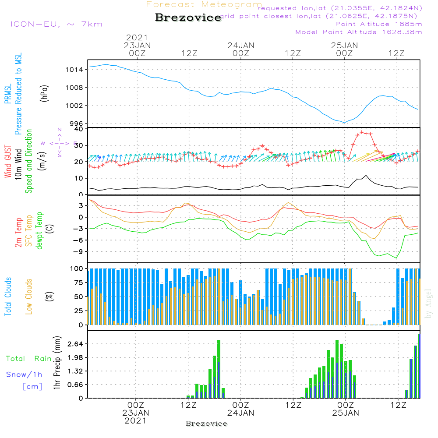The image size is (438, 438).
Task: Click the 'Total Rain' green legend label
Action: tap(29, 359)
